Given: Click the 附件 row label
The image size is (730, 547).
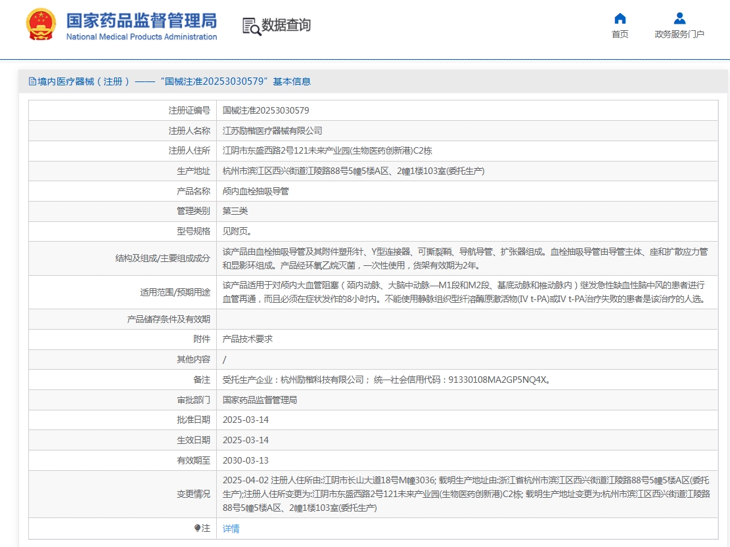Looking at the screenshot, I should point(202,339).
